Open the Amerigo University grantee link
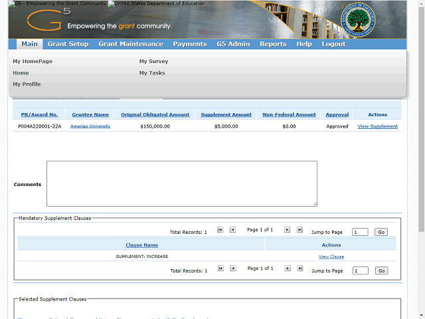This screenshot has width=425, height=319. [x=90, y=126]
